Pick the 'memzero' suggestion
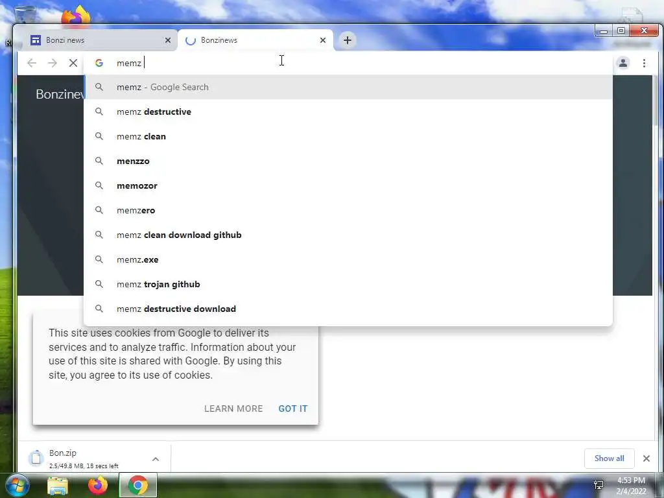Viewport: 664px width, 498px height. click(x=348, y=210)
